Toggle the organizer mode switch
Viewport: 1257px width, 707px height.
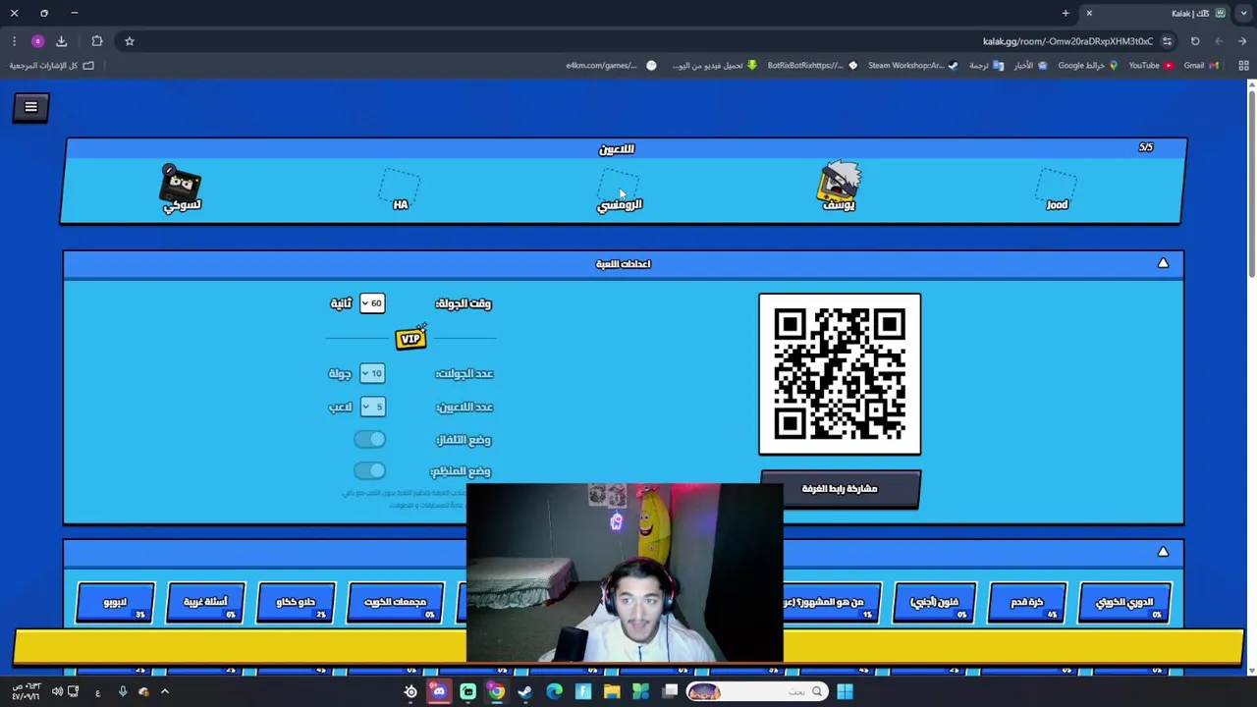point(370,471)
